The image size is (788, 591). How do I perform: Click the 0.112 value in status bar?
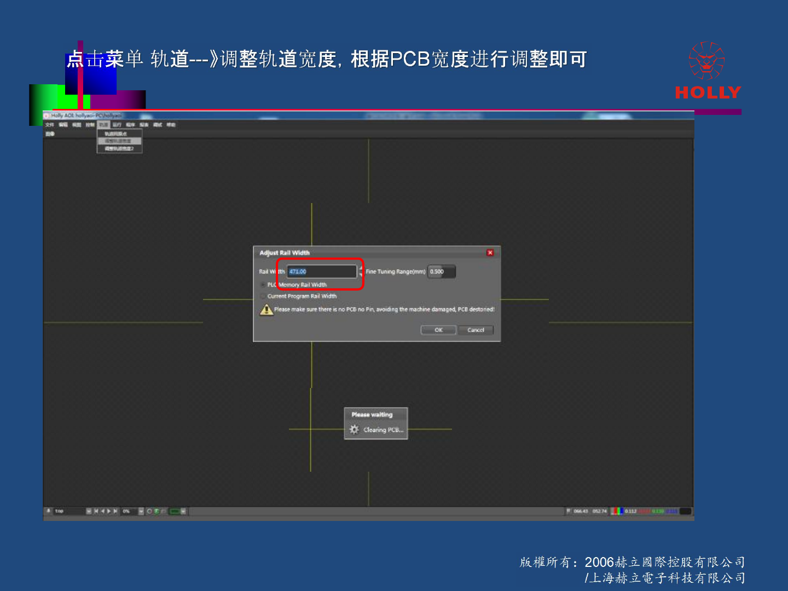[630, 511]
